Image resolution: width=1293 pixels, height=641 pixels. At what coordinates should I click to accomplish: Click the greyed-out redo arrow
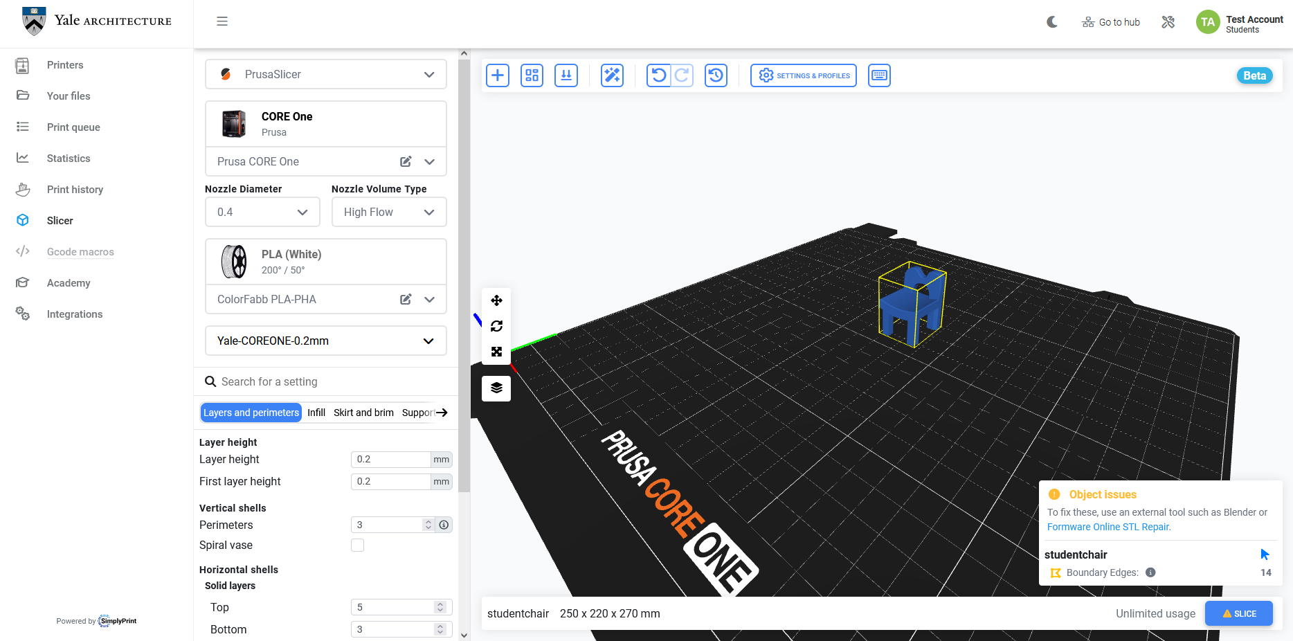click(682, 75)
